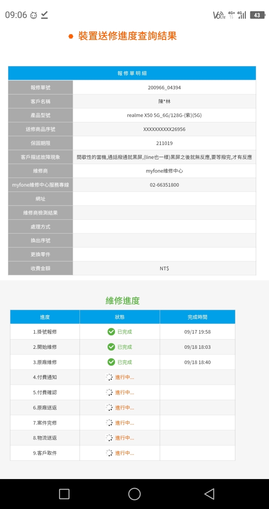The image size is (269, 509).
Task: Tap the 更換零件 label cell
Action: click(x=40, y=254)
